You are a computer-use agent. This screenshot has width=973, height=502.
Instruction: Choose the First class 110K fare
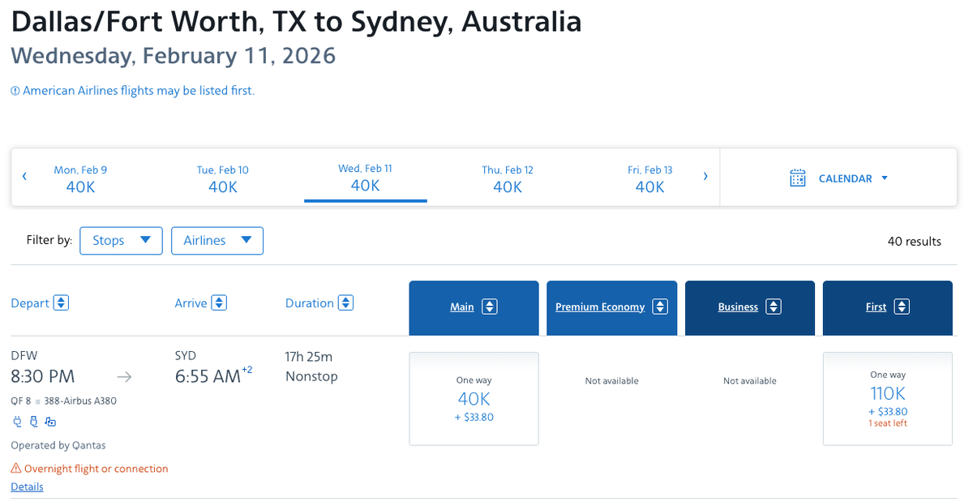click(x=887, y=398)
